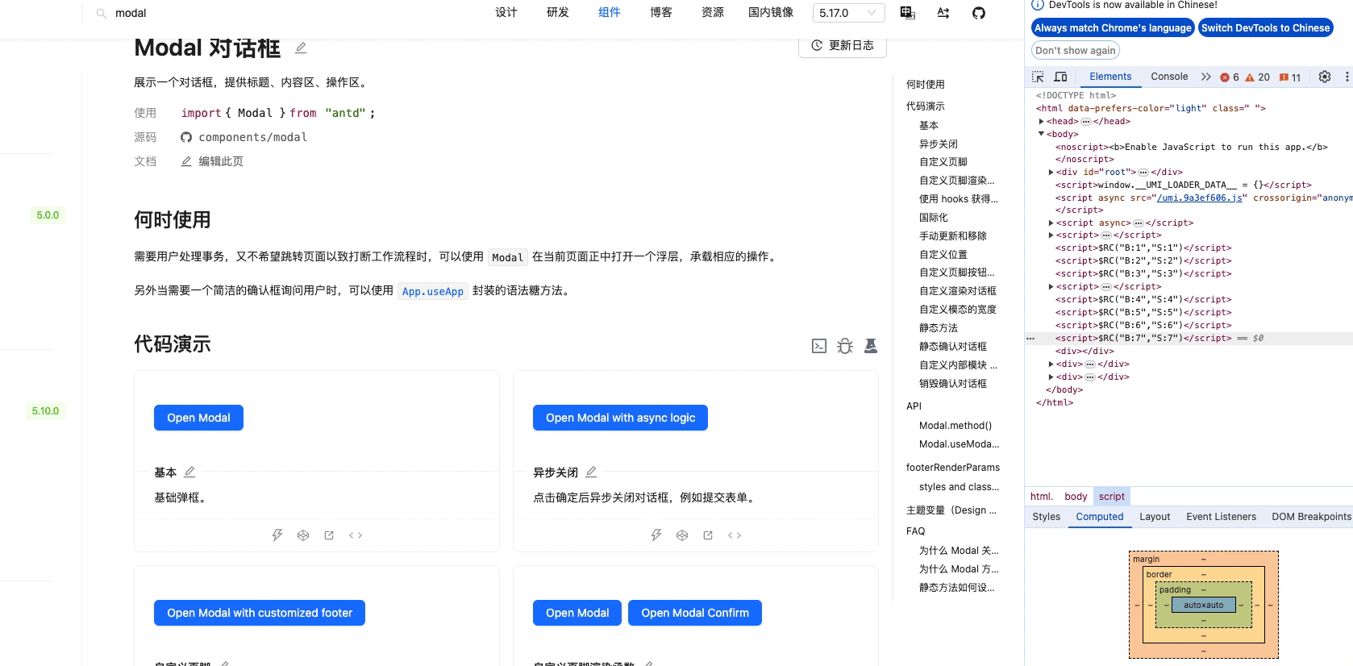Show source code for the 基本 demo

[356, 535]
